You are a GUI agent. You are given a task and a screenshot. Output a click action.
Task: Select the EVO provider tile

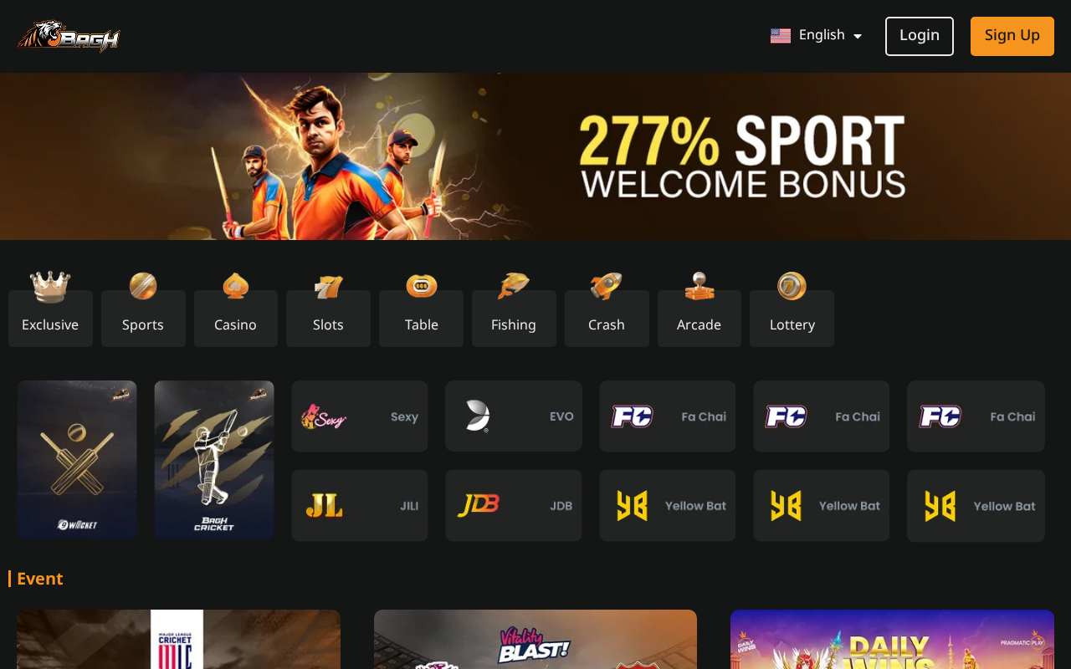[x=514, y=416]
